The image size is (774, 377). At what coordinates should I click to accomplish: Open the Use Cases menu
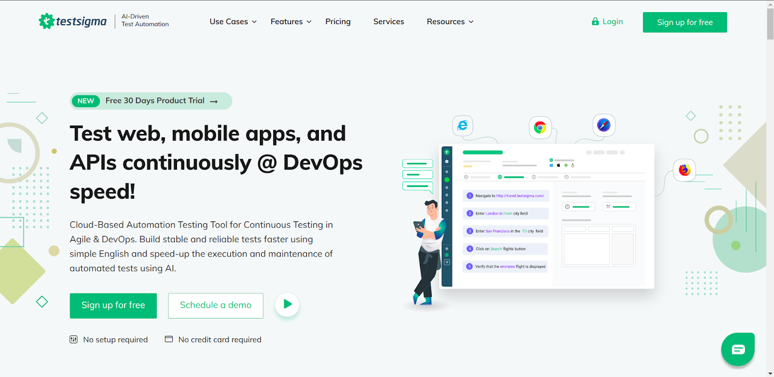233,22
